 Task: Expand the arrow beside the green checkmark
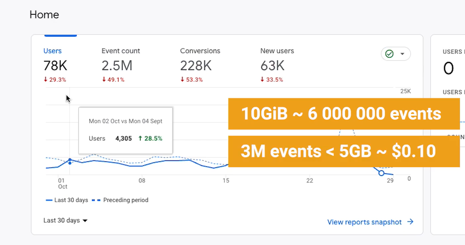402,54
